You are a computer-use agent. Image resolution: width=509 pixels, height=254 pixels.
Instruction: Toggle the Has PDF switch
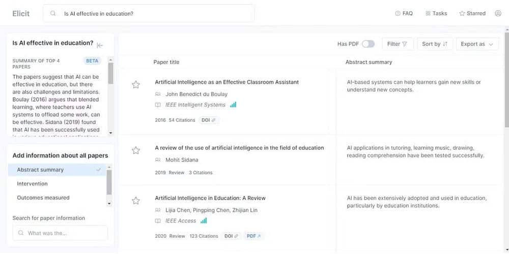[x=368, y=44]
